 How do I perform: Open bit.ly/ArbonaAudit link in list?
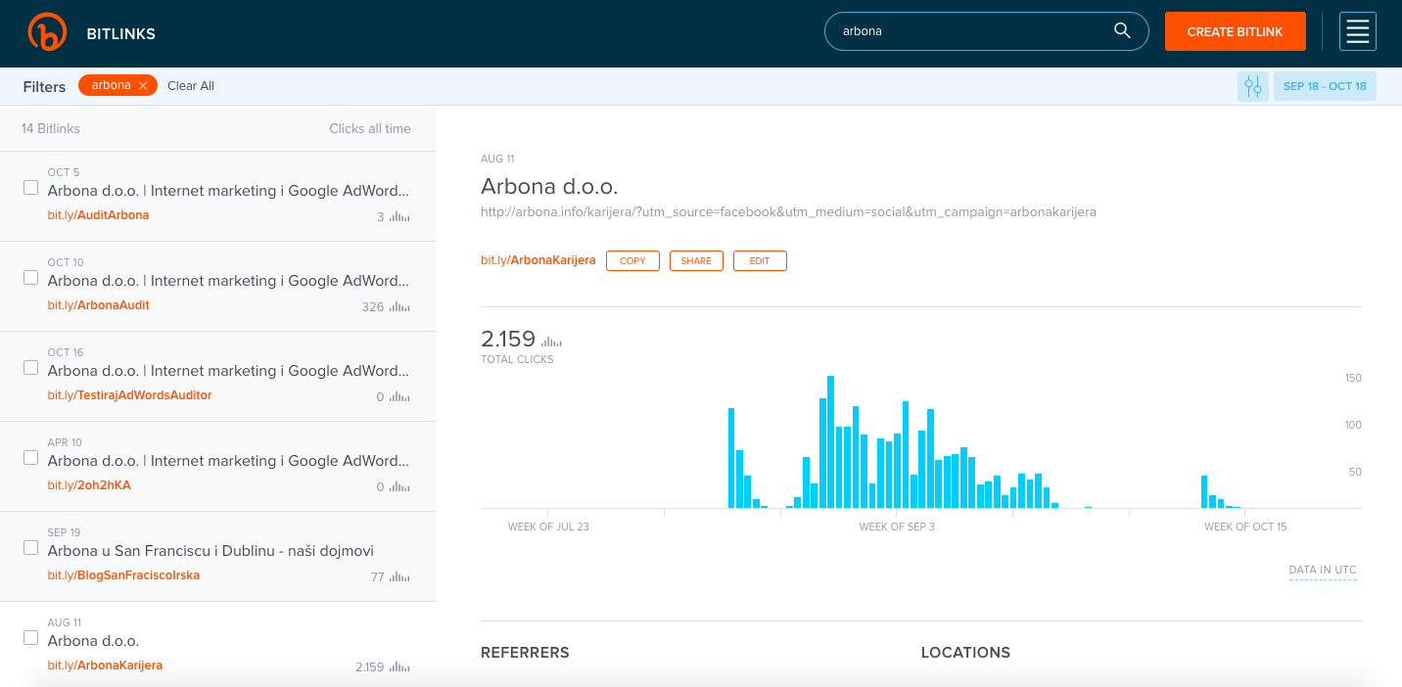[x=98, y=305]
